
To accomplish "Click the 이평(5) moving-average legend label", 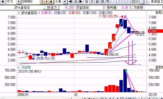I will click(47, 13).
